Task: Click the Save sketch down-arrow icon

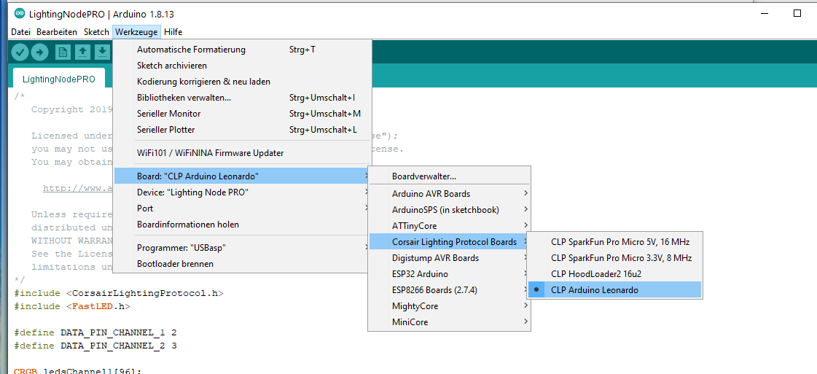Action: pyautogui.click(x=103, y=52)
